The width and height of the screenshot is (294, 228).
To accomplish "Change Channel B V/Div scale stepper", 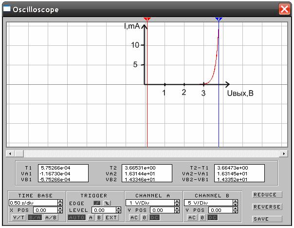I will point(240,203).
